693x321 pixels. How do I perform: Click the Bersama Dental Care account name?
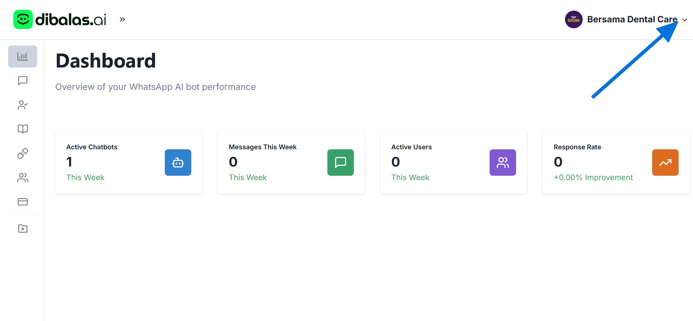click(x=632, y=19)
